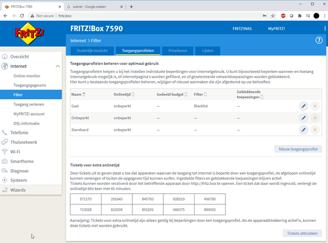
Task: Edit the Standaard access profile
Action: 304,130
